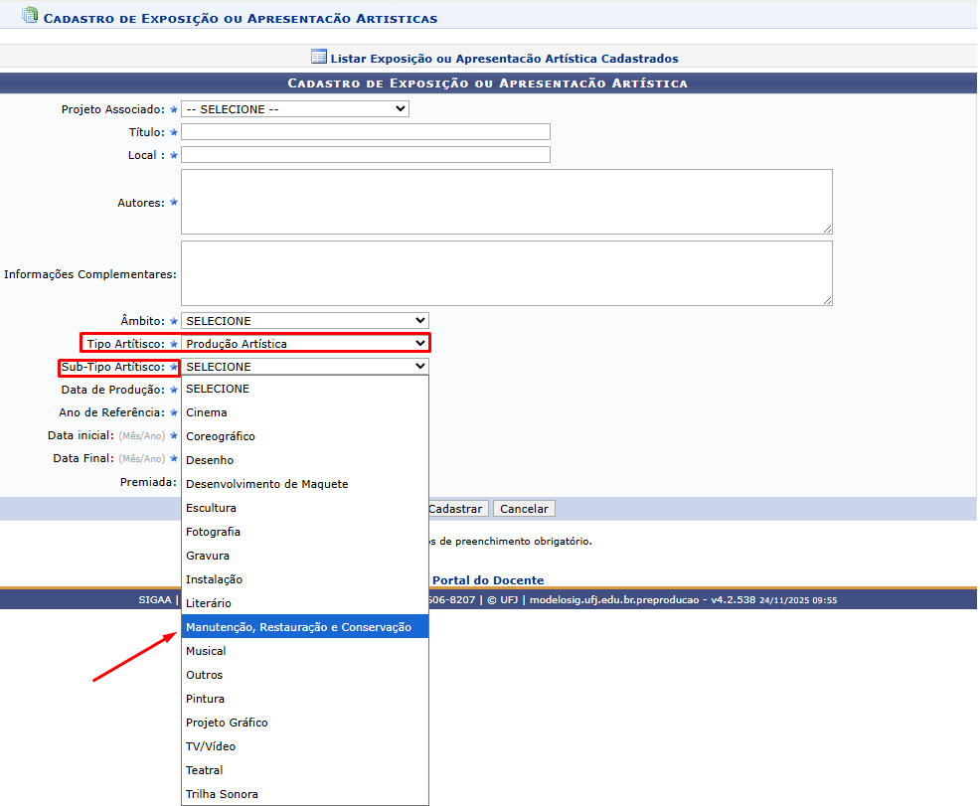The width and height of the screenshot is (980, 806).
Task: Click the Informações Complementares text area
Action: (507, 273)
